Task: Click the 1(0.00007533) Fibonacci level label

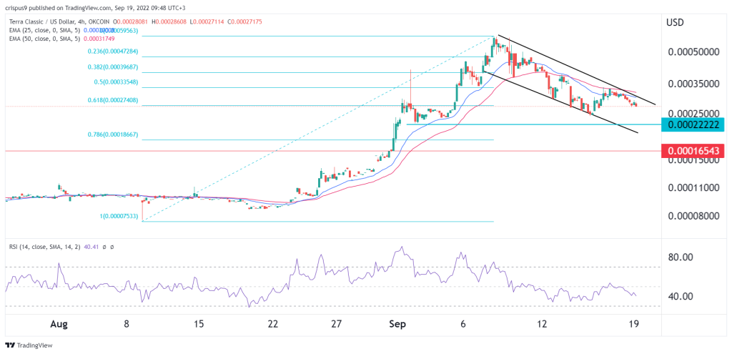Action: click(118, 216)
